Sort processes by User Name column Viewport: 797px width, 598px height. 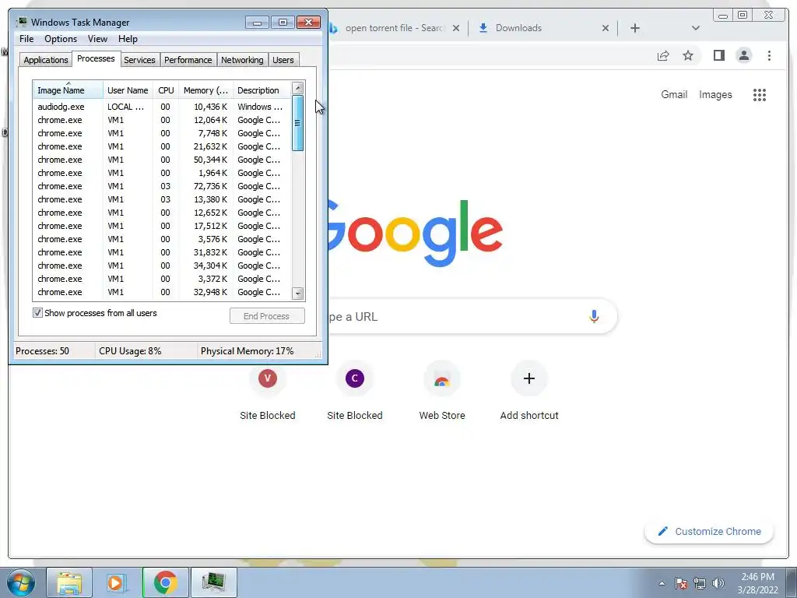(128, 90)
